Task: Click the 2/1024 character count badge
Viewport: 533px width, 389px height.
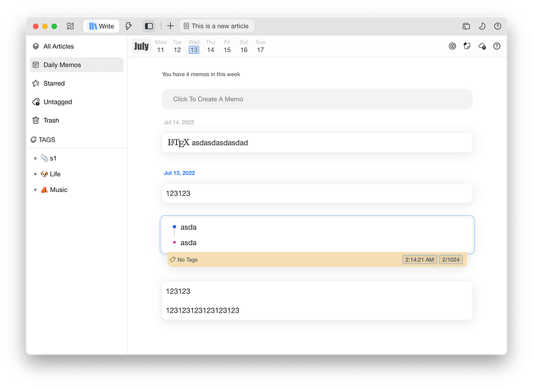Action: [x=451, y=260]
